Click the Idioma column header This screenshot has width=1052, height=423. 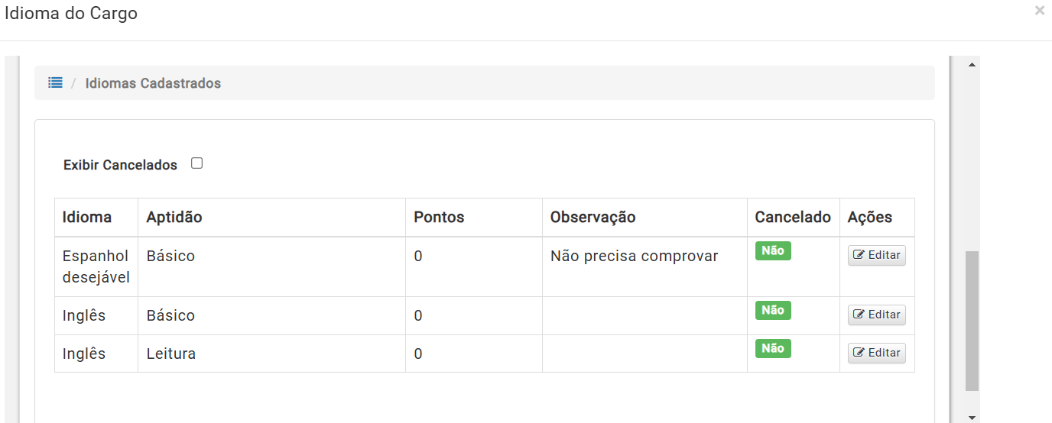(x=87, y=217)
